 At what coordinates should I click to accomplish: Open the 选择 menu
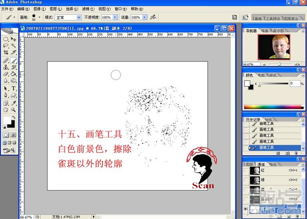click(x=72, y=9)
